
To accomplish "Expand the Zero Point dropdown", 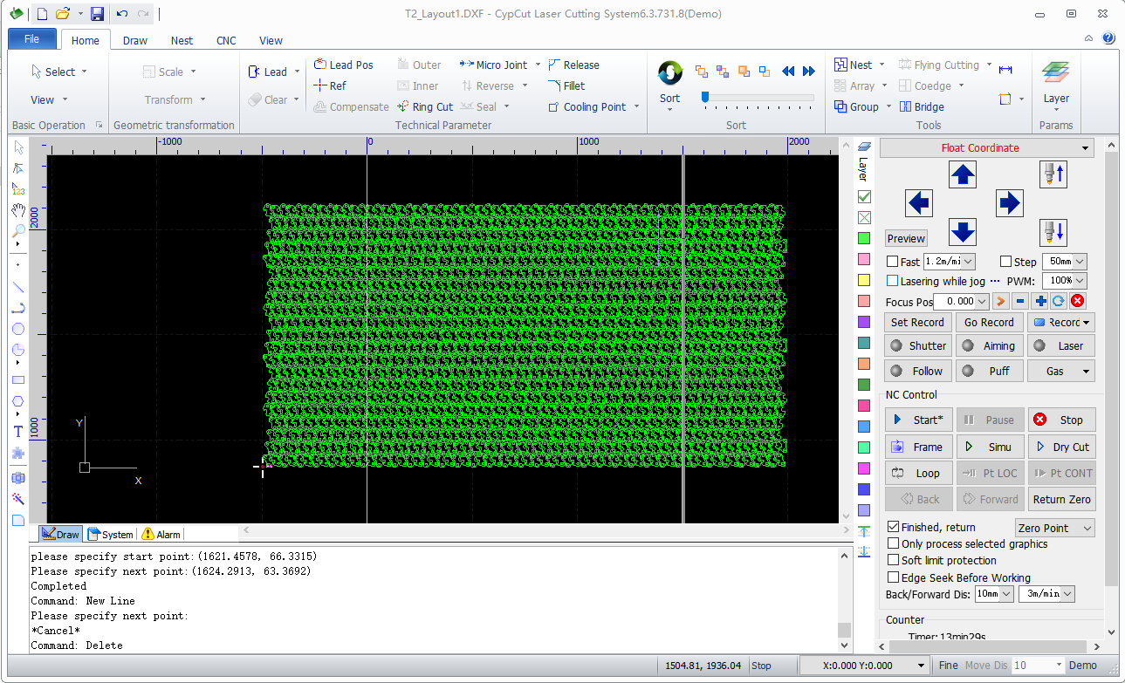I will coord(1055,528).
